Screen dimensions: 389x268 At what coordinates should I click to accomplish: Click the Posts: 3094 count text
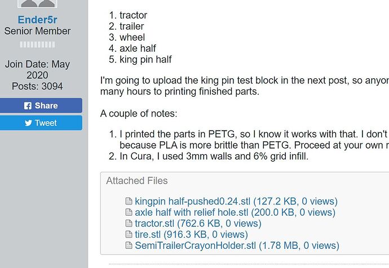(x=37, y=86)
